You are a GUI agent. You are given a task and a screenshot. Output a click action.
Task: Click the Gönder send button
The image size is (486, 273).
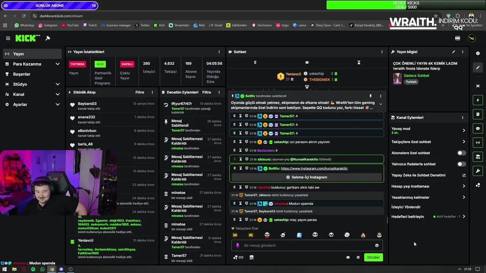pyautogui.click(x=373, y=257)
